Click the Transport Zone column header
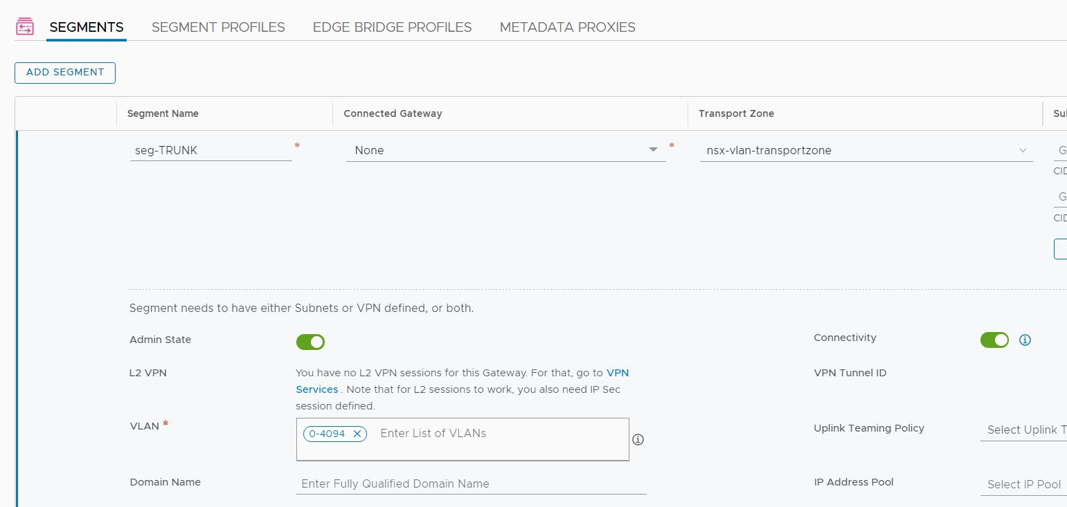Viewport: 1067px width, 507px height. [736, 113]
